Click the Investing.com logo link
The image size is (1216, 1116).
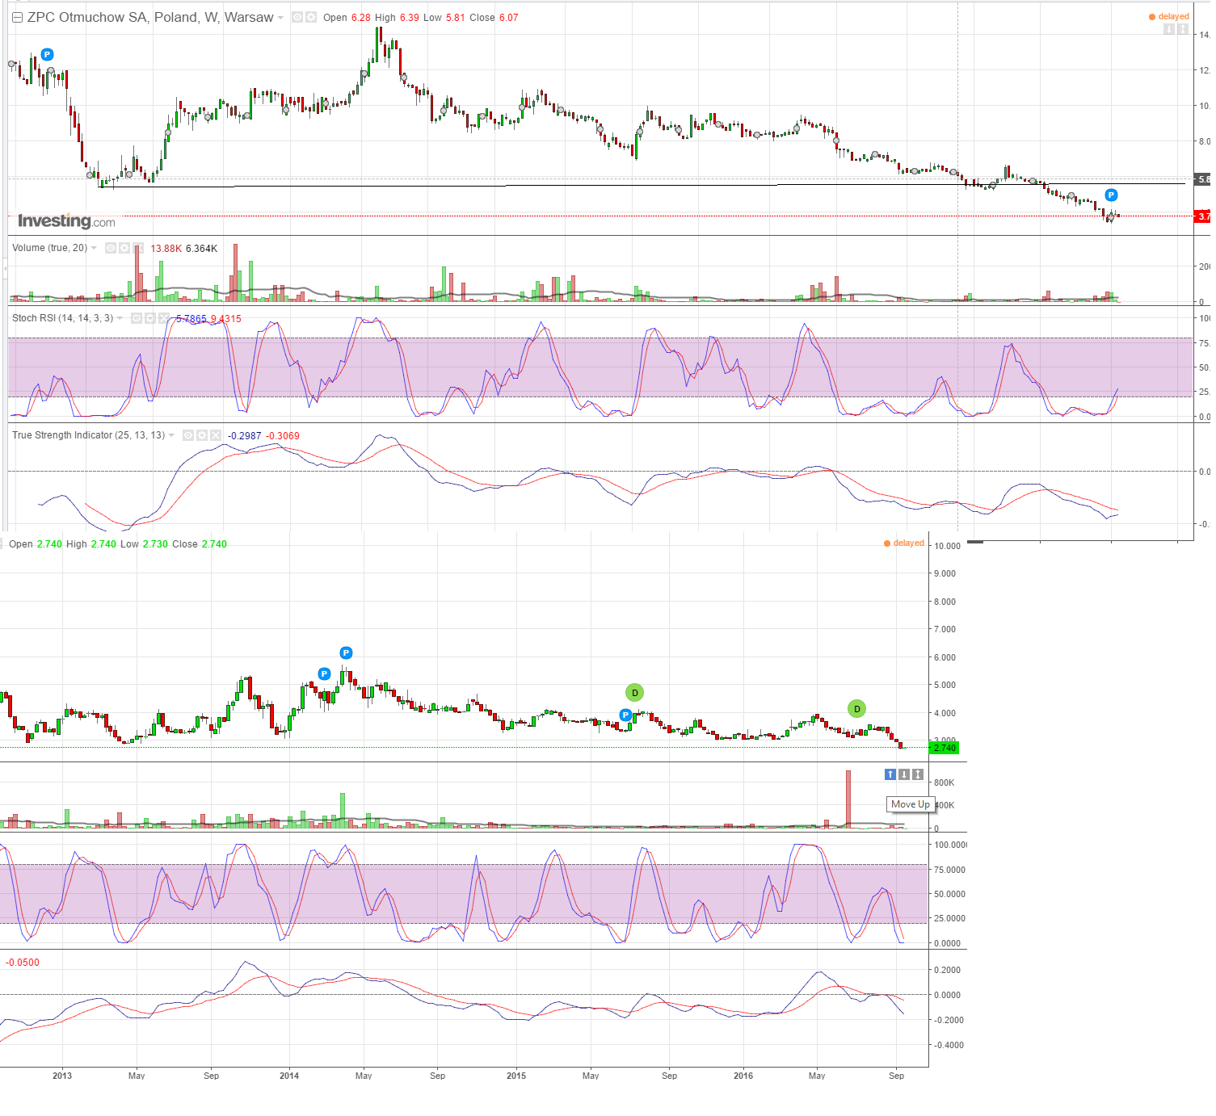click(66, 221)
